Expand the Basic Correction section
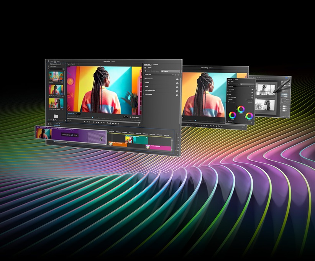315x261 pixels. (144, 79)
